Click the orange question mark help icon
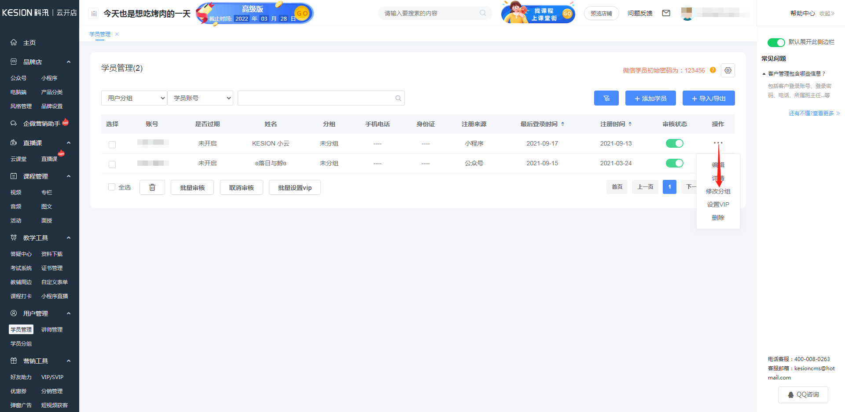Screen dimensions: 845x412 pos(713,70)
